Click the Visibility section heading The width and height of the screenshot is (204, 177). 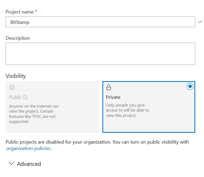coord(16,76)
